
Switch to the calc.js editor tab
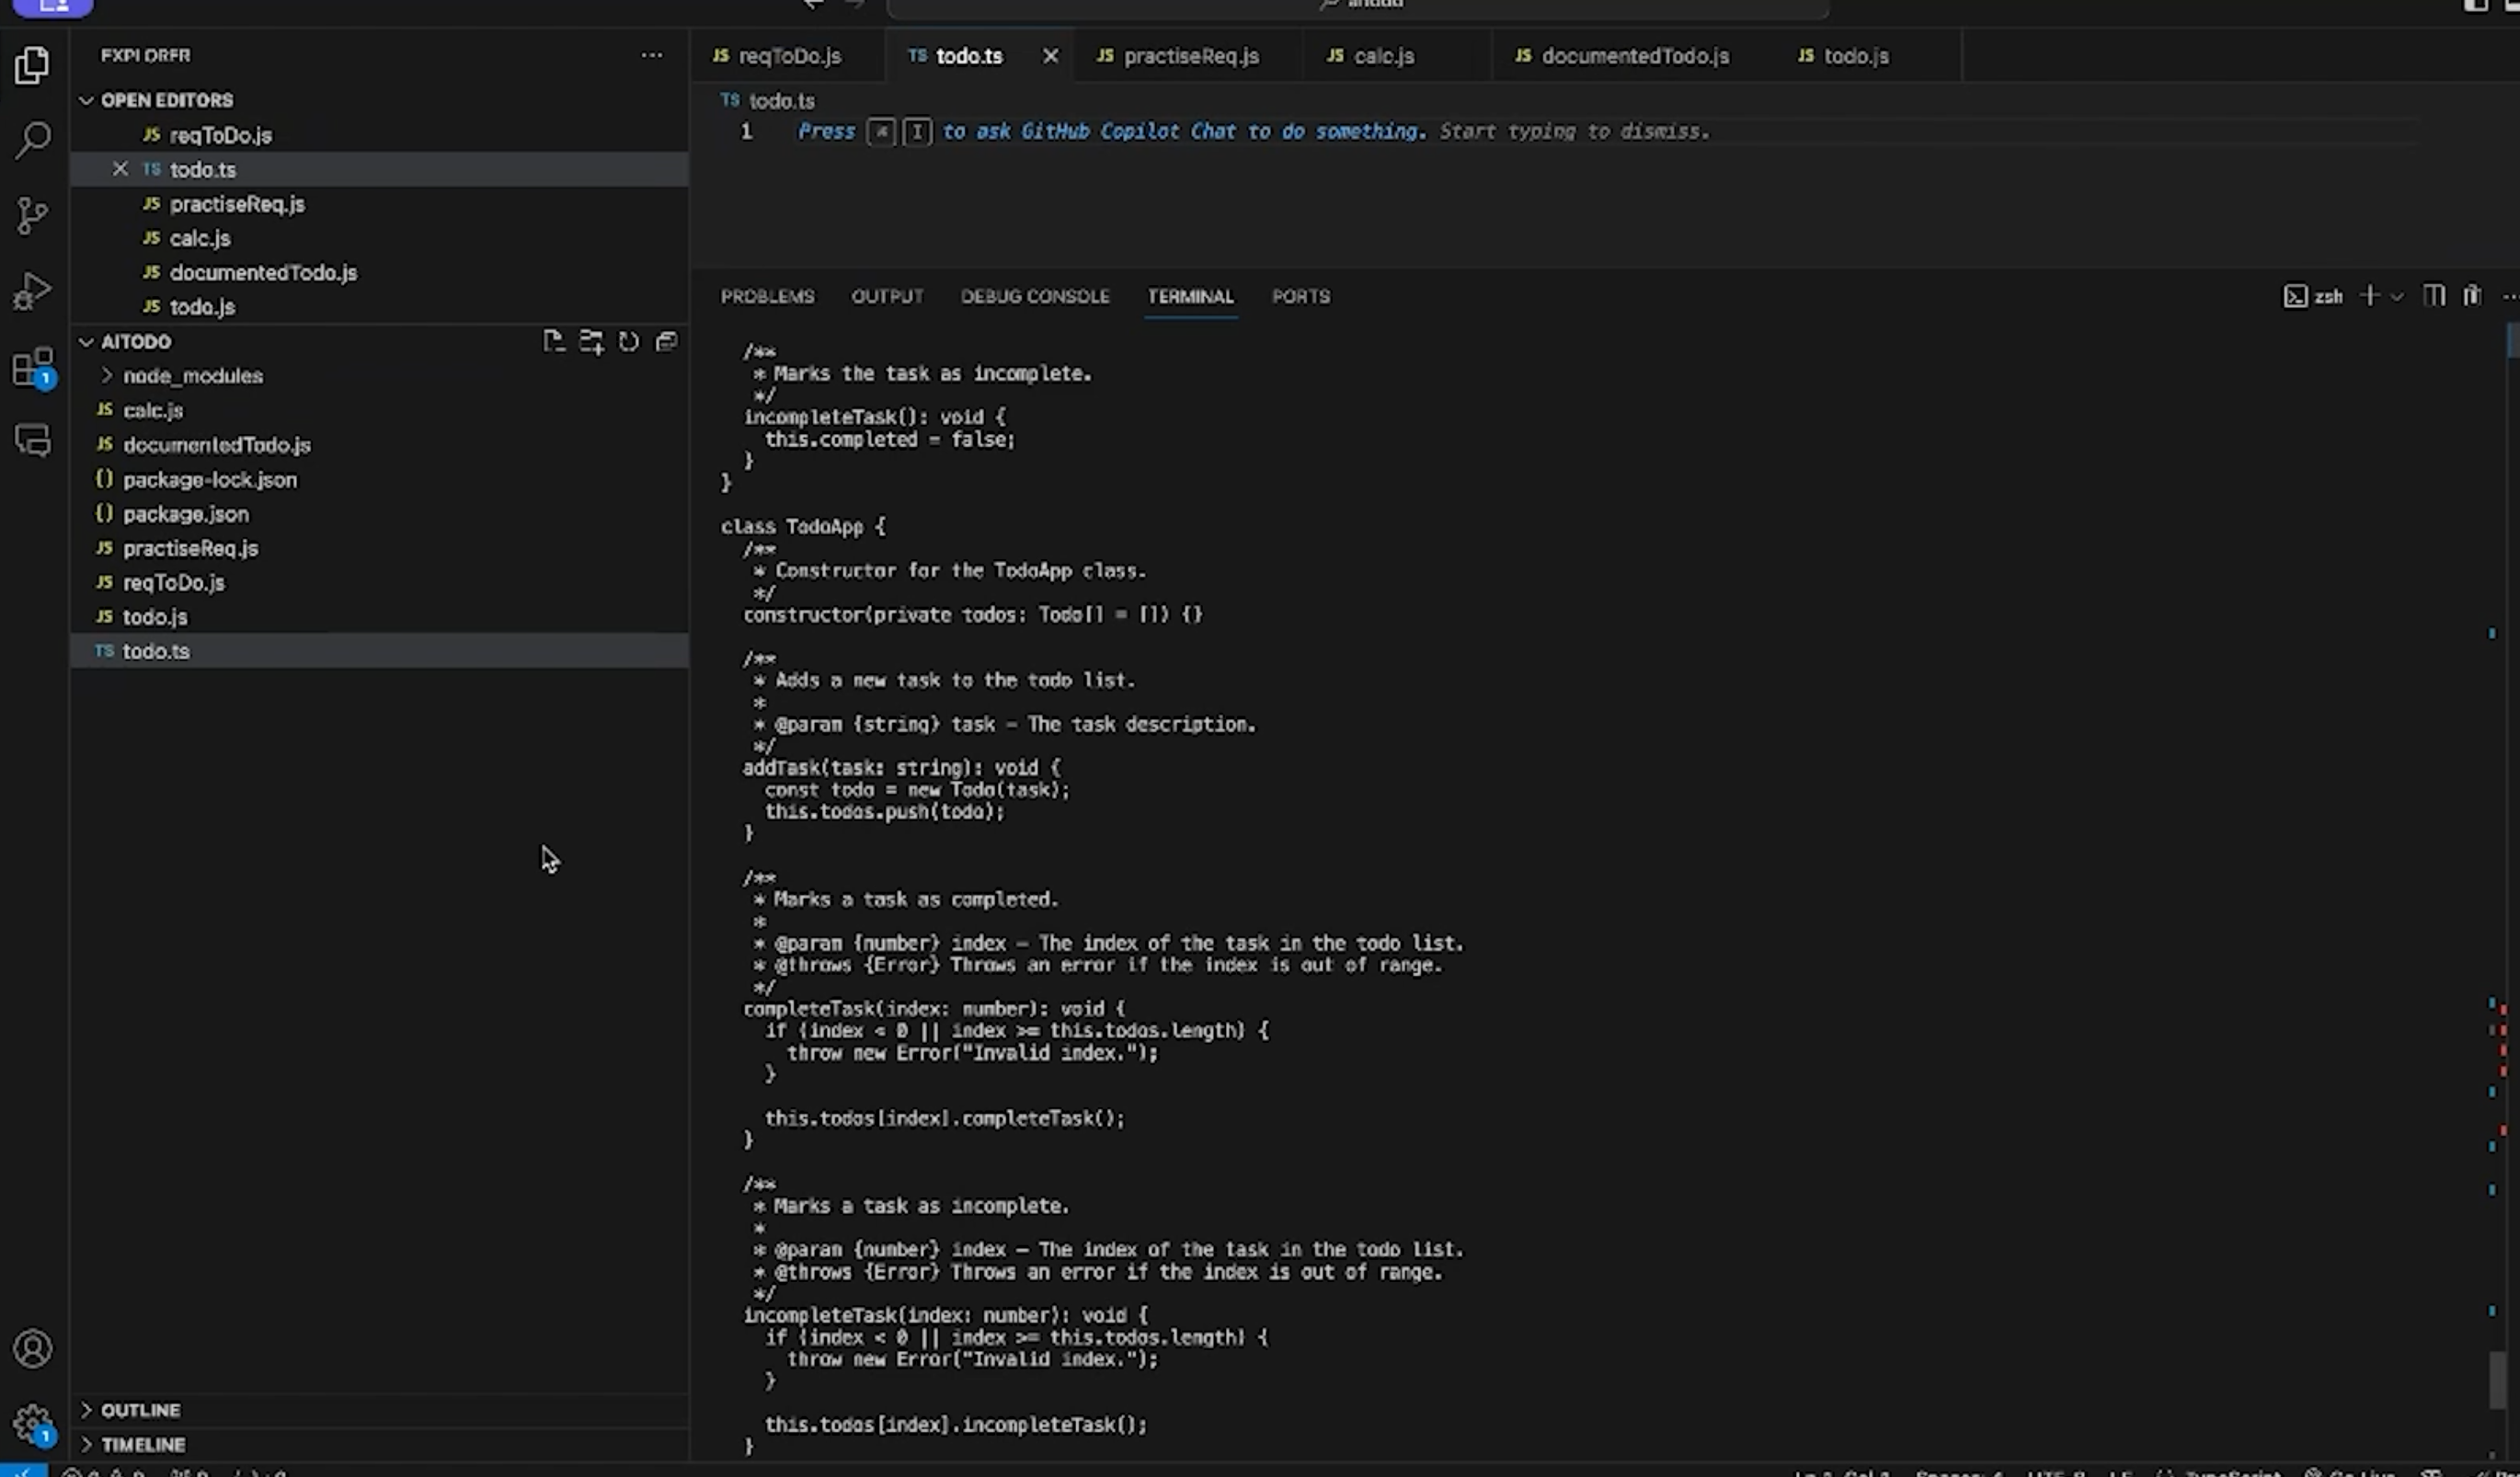(1382, 56)
